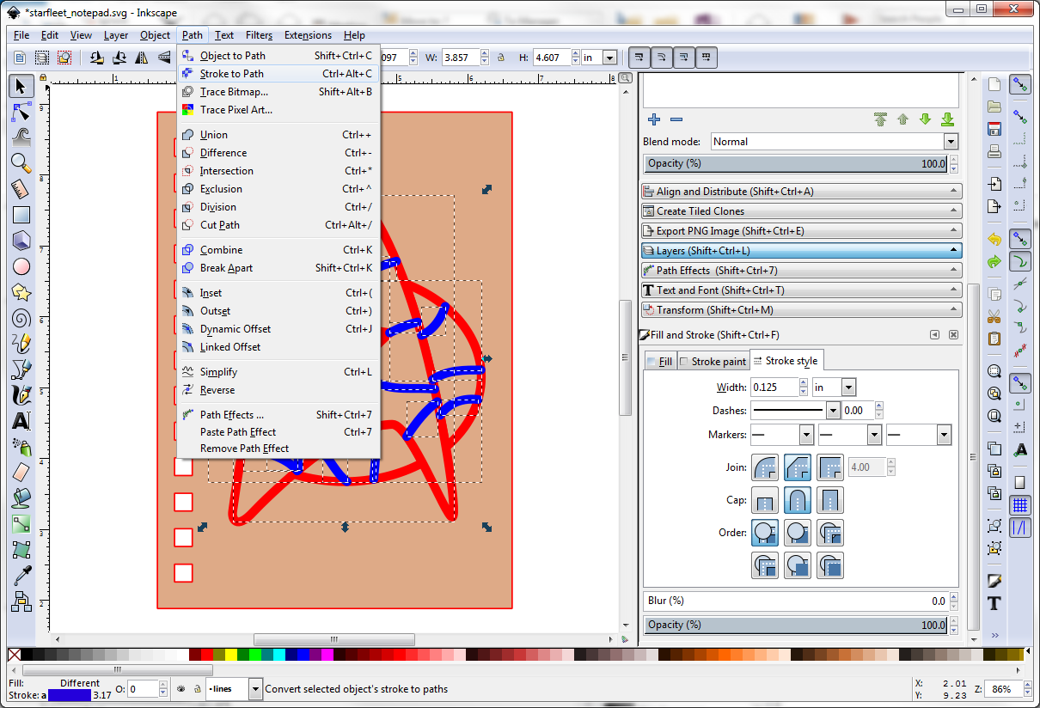Select the Rectangle tool
Viewport: 1040px width, 708px height.
21,215
